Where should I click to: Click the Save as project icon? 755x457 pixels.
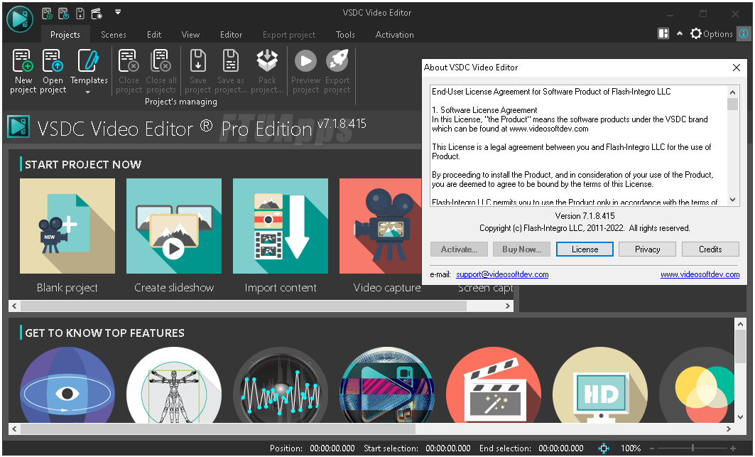[231, 60]
